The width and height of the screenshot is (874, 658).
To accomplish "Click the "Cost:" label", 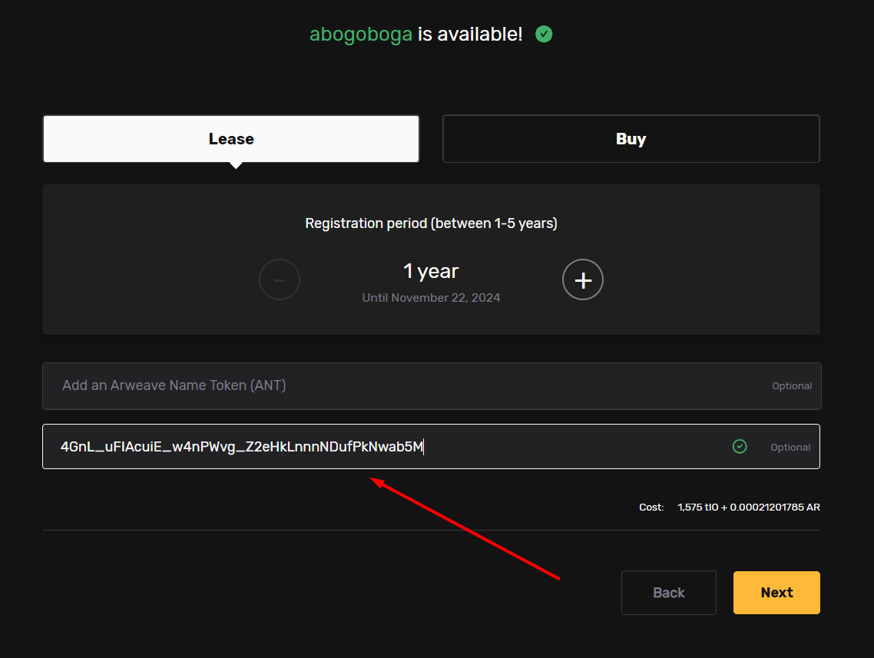I will coord(651,508).
